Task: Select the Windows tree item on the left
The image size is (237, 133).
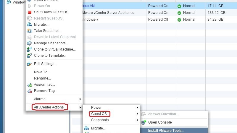Action: (x=19, y=2)
